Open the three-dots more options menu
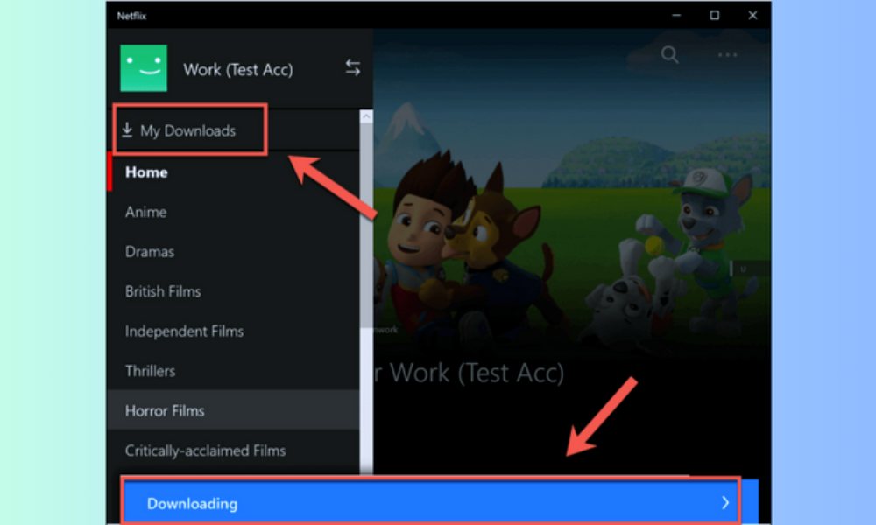The image size is (876, 525). pyautogui.click(x=727, y=54)
